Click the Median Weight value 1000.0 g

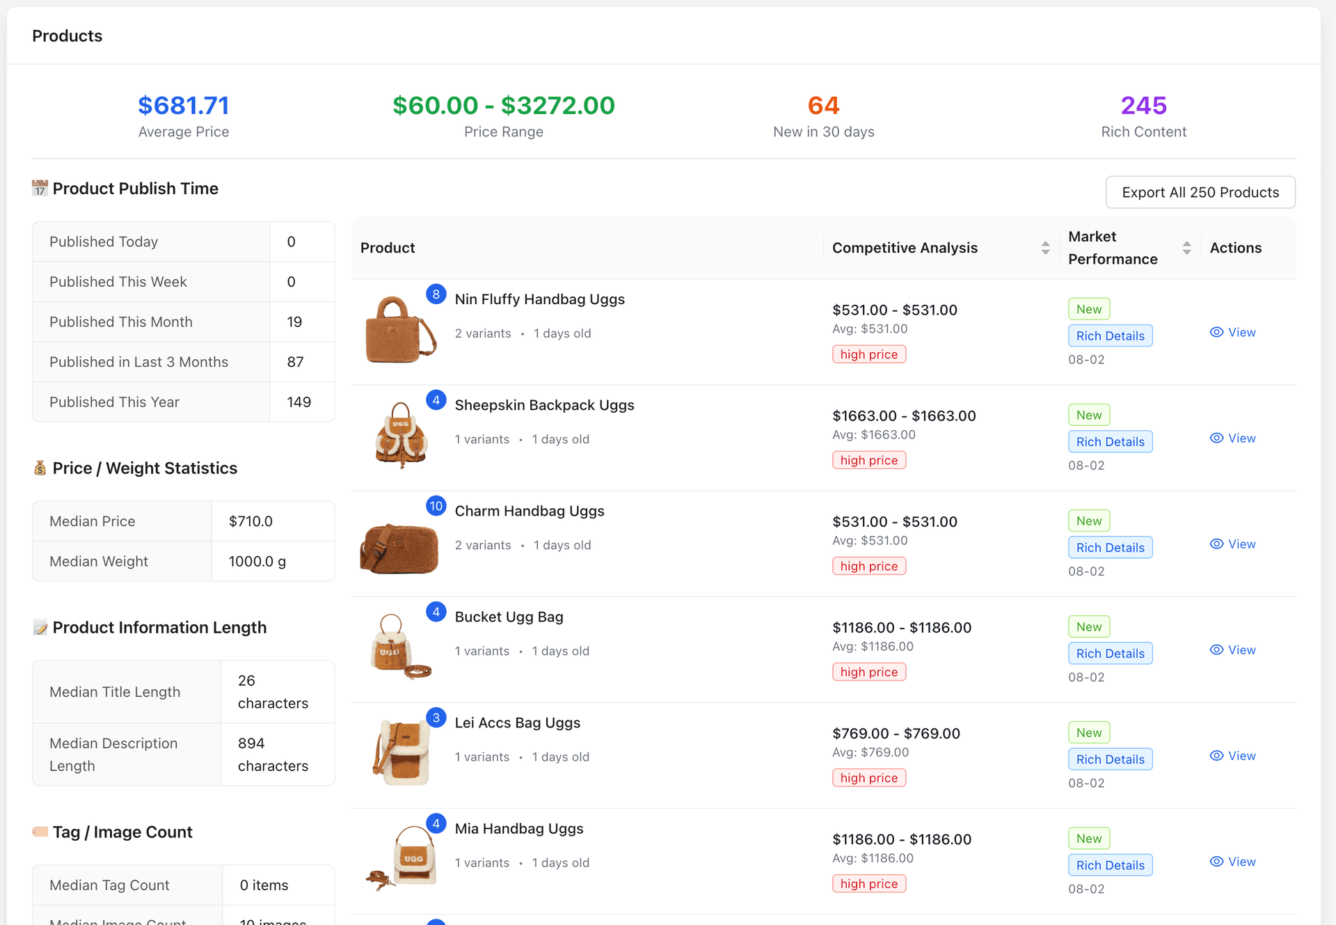[x=257, y=561]
